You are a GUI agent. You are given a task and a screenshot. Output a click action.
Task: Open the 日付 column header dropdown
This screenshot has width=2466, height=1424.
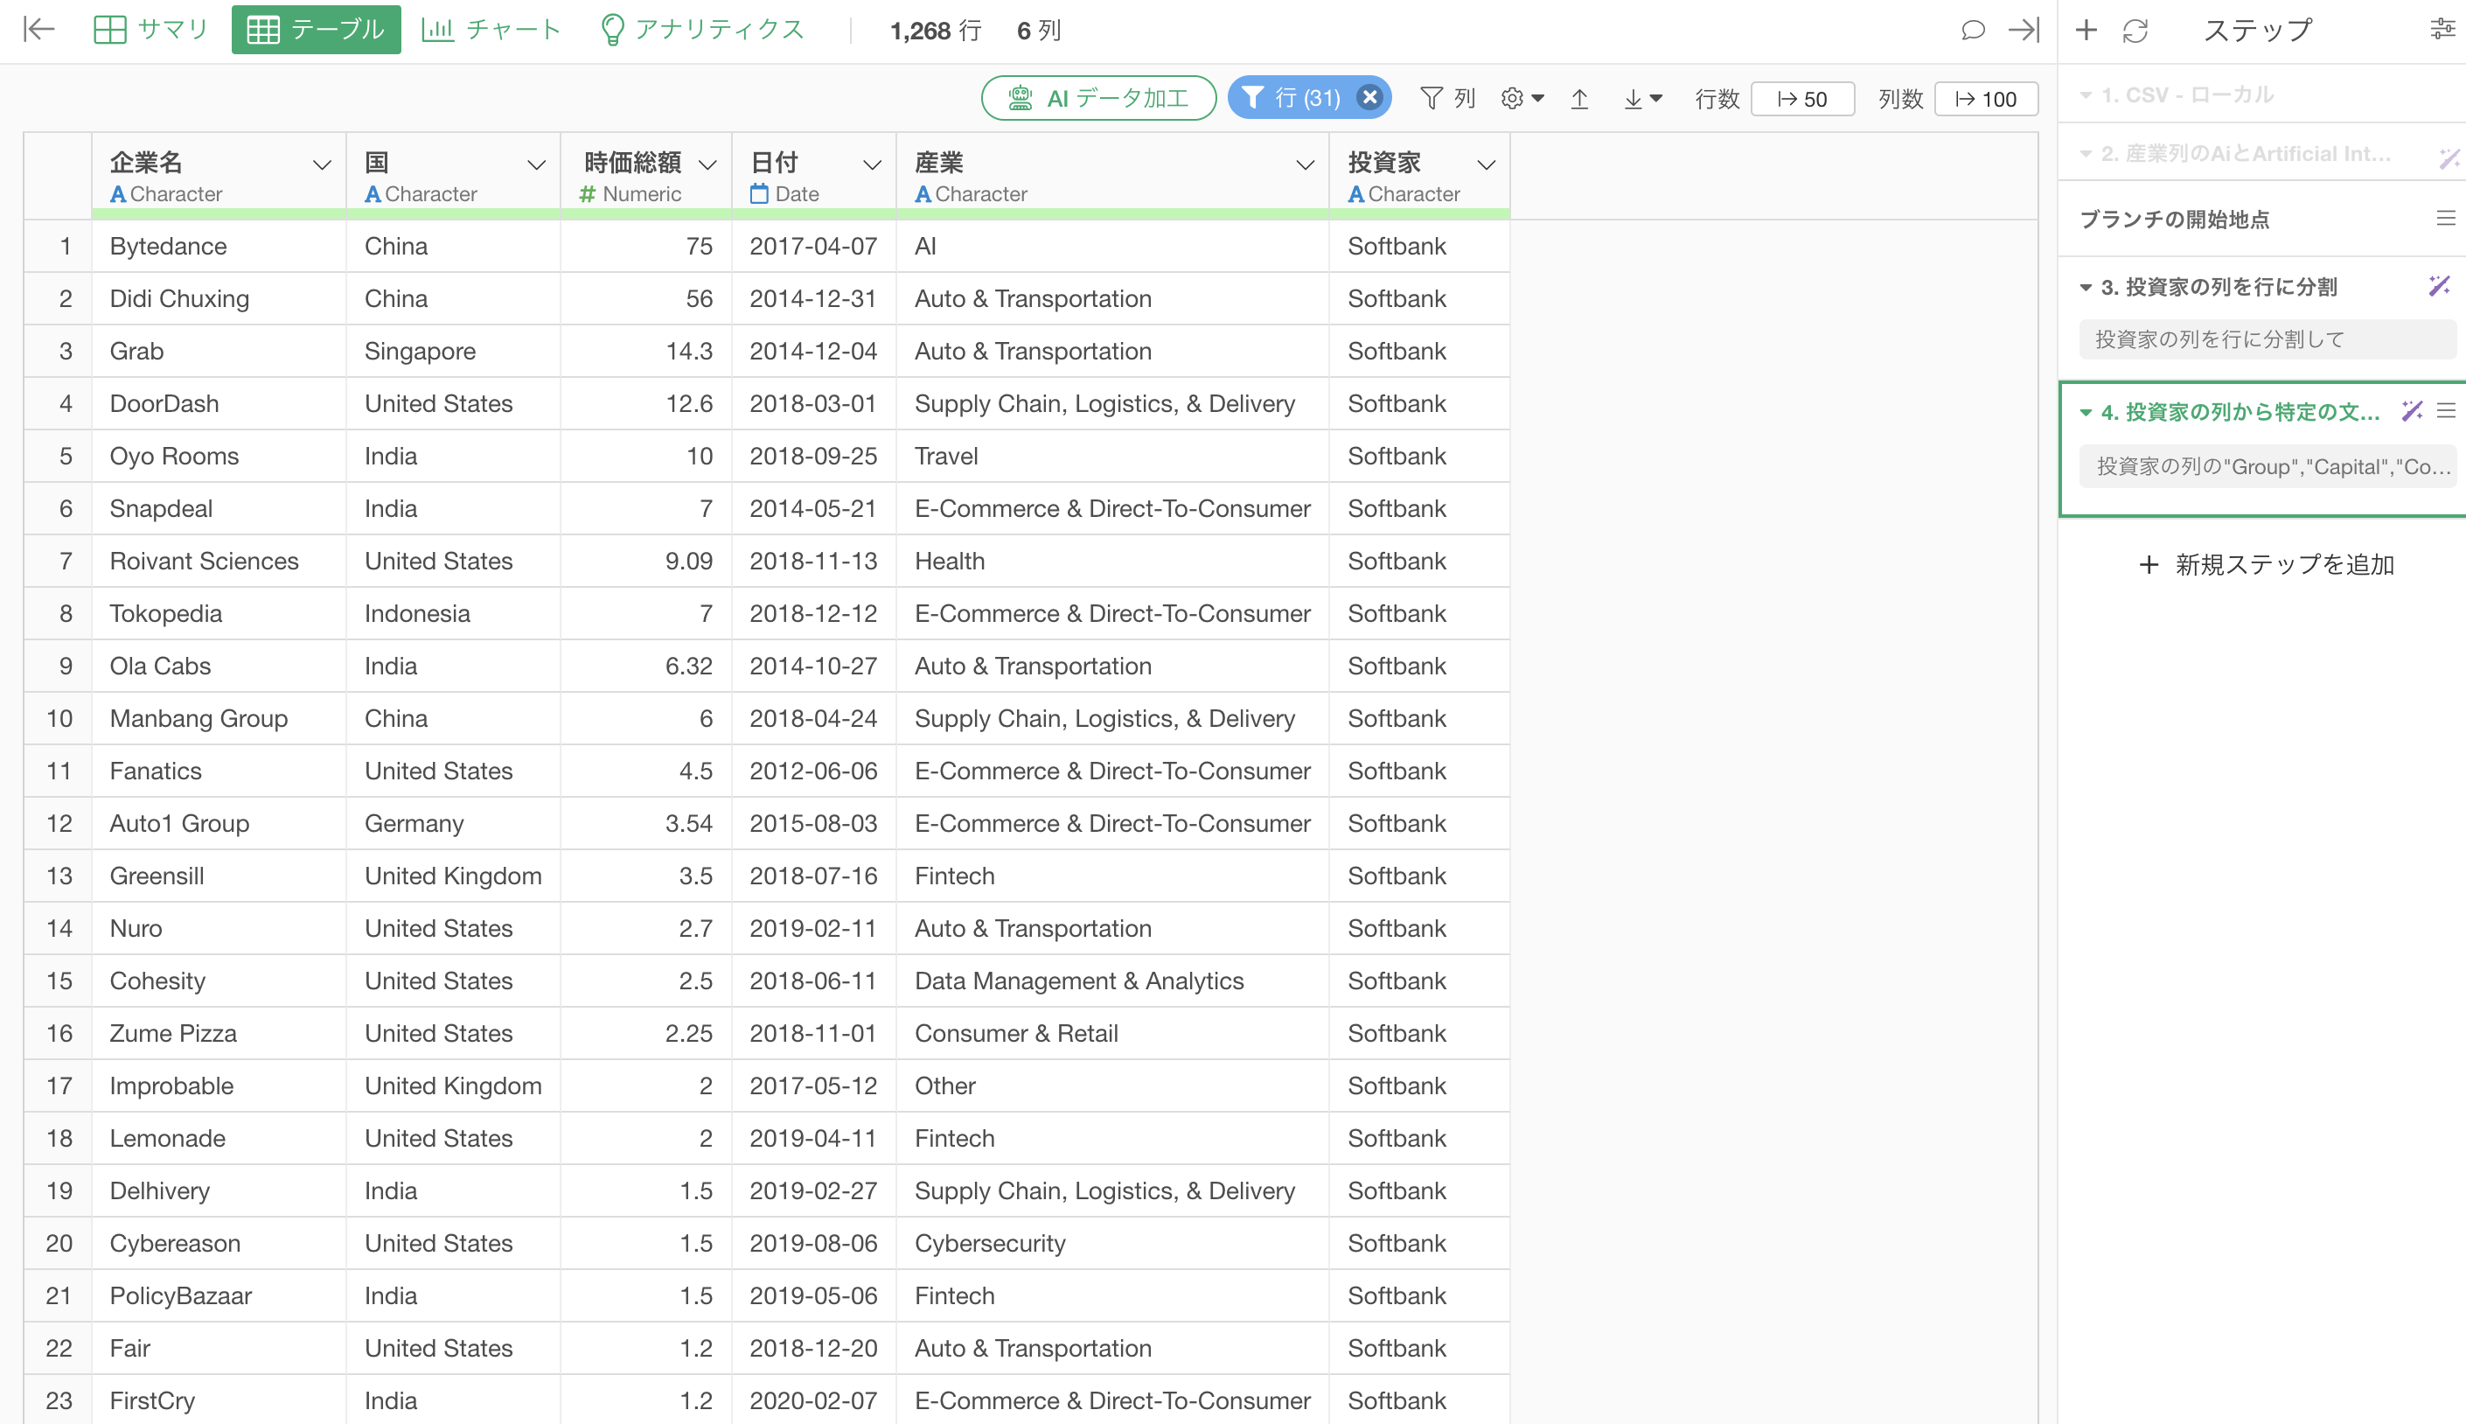(872, 165)
